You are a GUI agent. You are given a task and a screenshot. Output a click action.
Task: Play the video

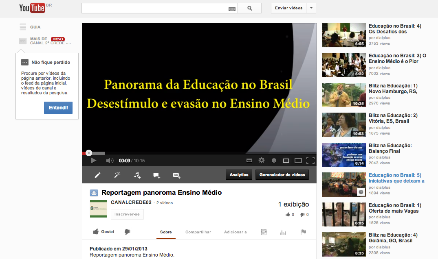tap(93, 160)
